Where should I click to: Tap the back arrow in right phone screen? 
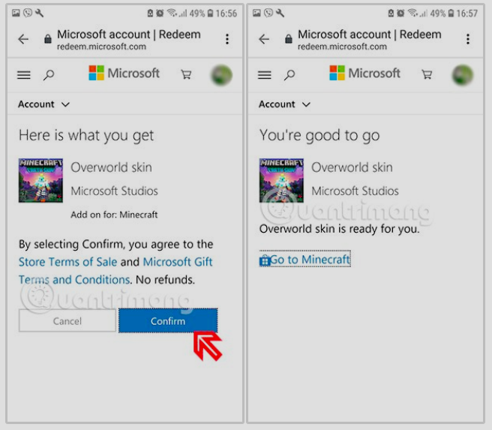pos(264,39)
